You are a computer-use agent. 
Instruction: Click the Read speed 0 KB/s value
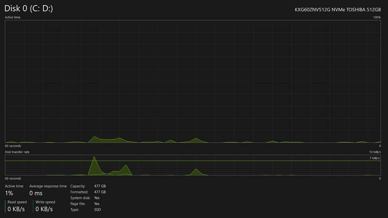16,209
